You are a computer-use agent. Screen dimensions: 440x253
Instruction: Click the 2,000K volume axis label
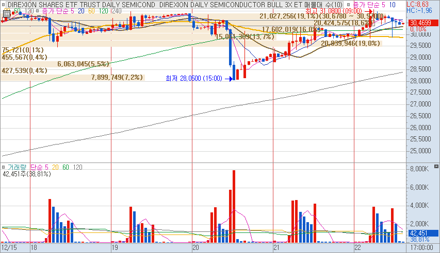419,224
